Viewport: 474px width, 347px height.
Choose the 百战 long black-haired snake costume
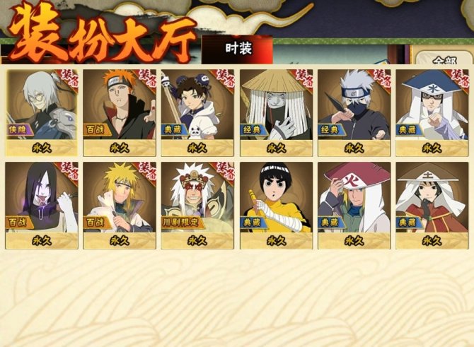(x=42, y=206)
